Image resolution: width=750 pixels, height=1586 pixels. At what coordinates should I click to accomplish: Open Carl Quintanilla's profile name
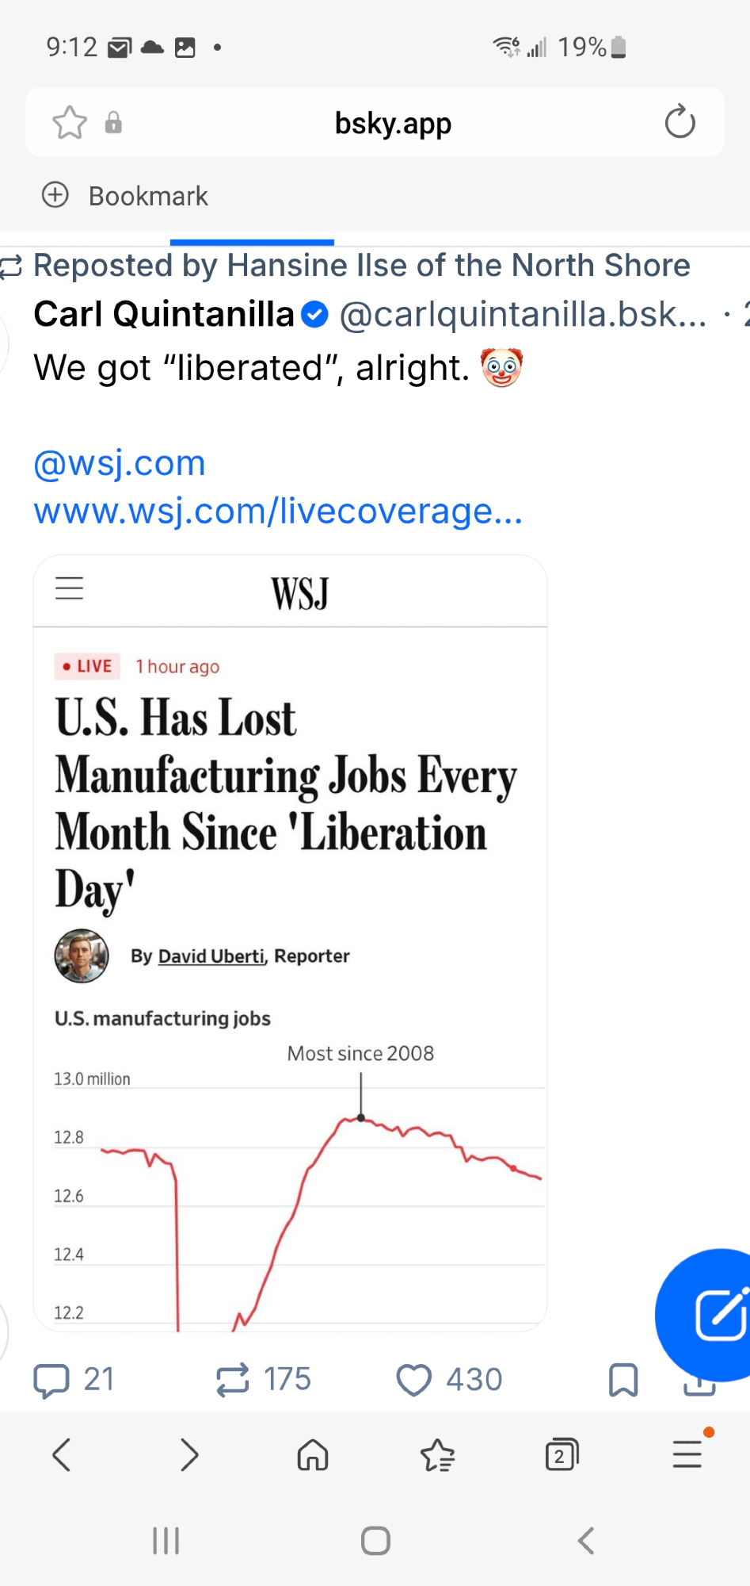click(164, 315)
